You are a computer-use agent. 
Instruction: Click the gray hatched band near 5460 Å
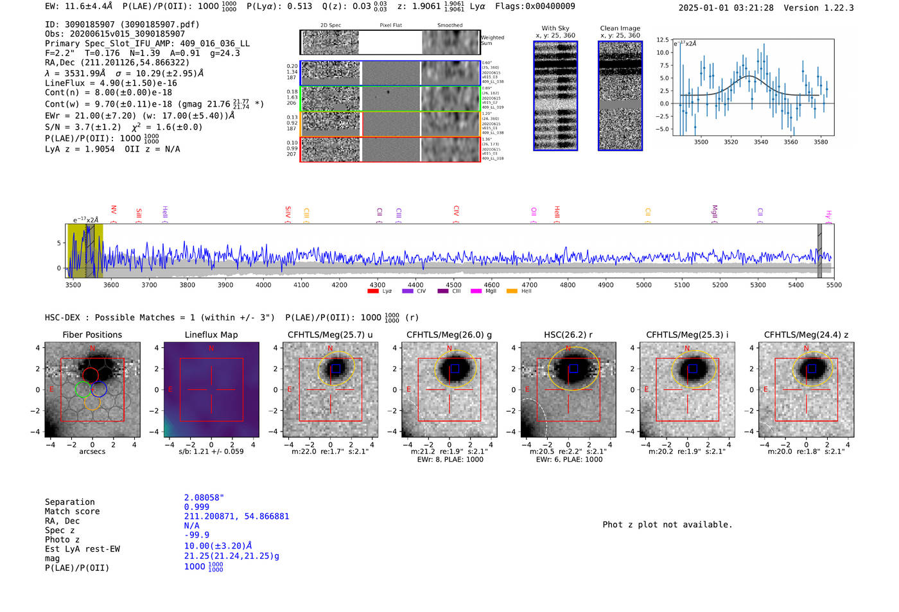click(819, 251)
